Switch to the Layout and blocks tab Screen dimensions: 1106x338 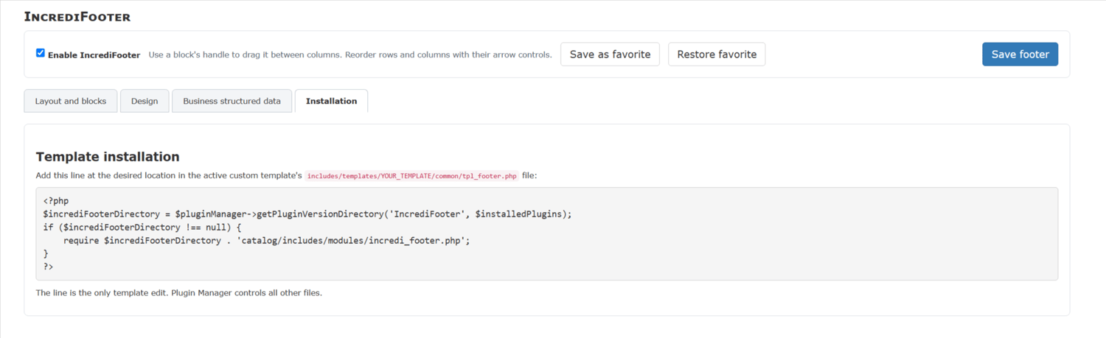(x=71, y=101)
